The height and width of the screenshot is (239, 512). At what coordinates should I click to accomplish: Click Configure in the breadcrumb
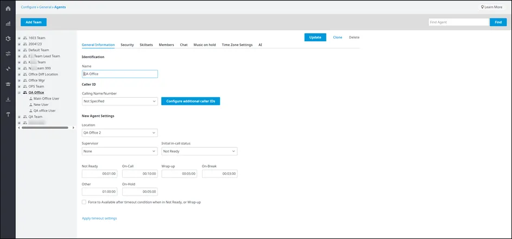tap(28, 7)
